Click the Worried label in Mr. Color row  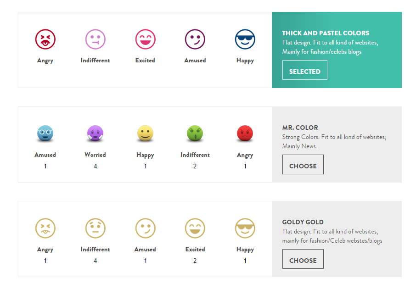pyautogui.click(x=95, y=155)
